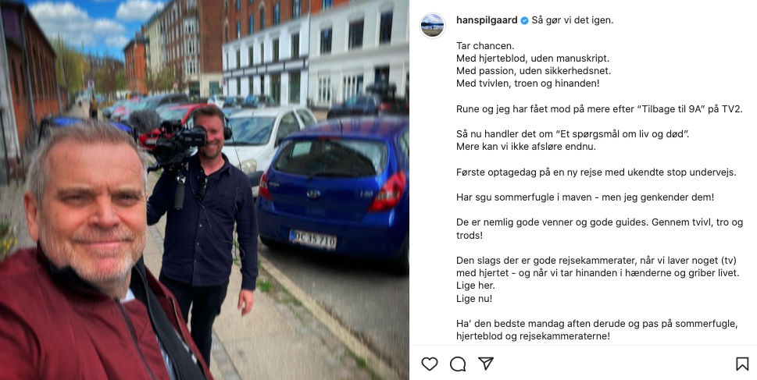
Task: Click the DC 35 710 license plate
Action: coord(312,240)
